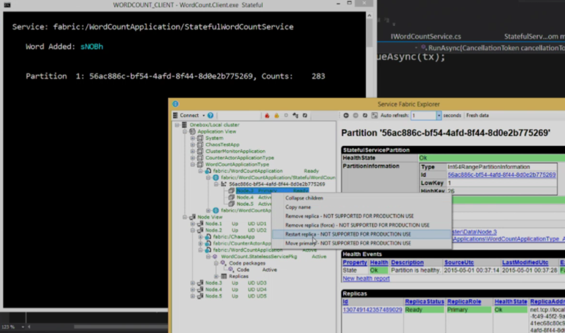Open replica Id link 130749142357489029
The height and width of the screenshot is (333, 565).
coord(372,310)
